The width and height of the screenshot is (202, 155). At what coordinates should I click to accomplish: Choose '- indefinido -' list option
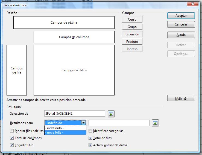click(65, 128)
